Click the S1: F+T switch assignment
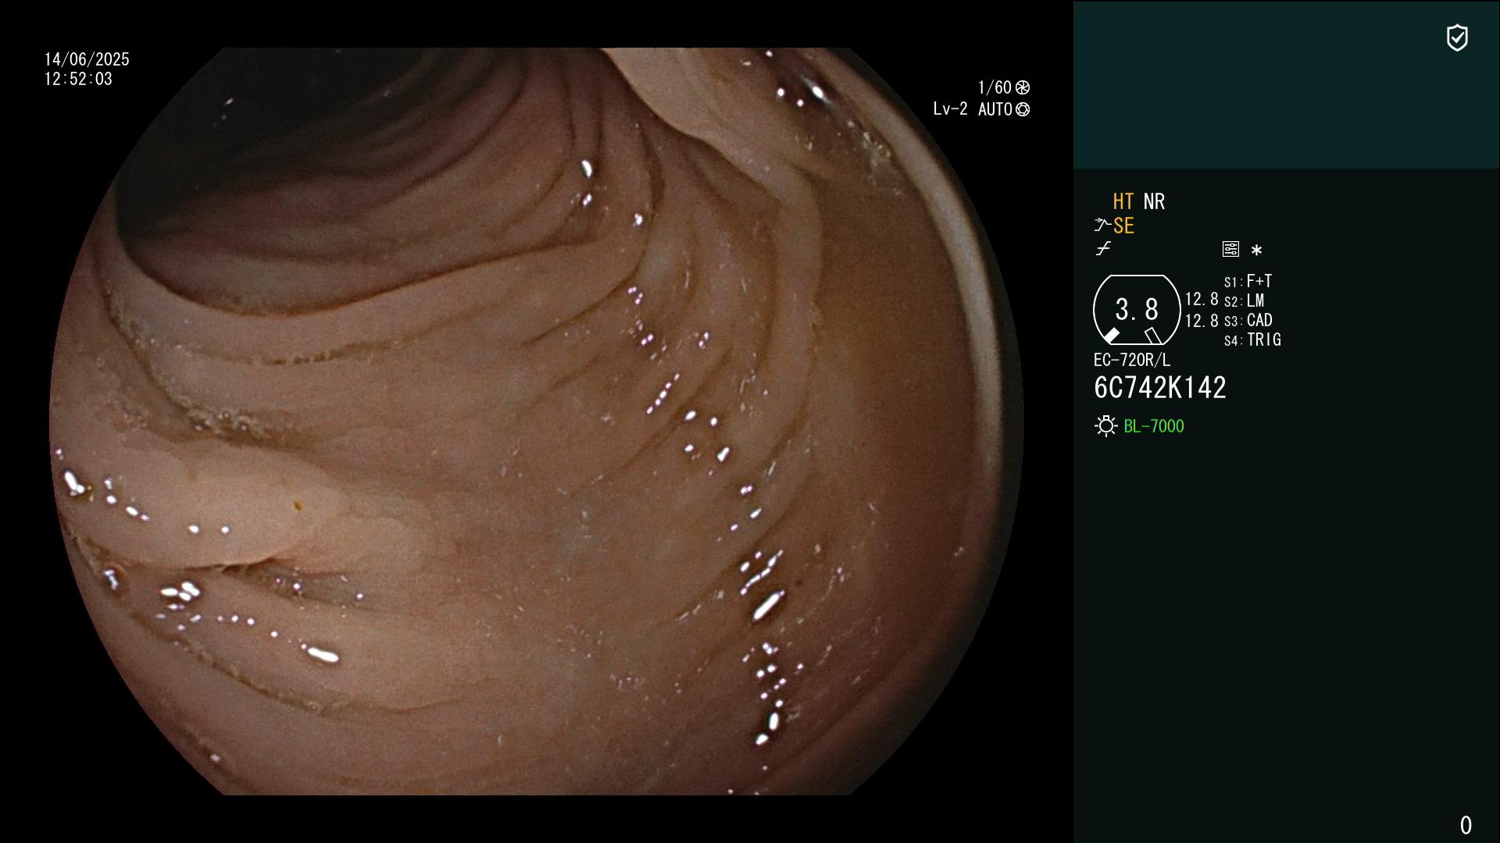 tap(1248, 281)
